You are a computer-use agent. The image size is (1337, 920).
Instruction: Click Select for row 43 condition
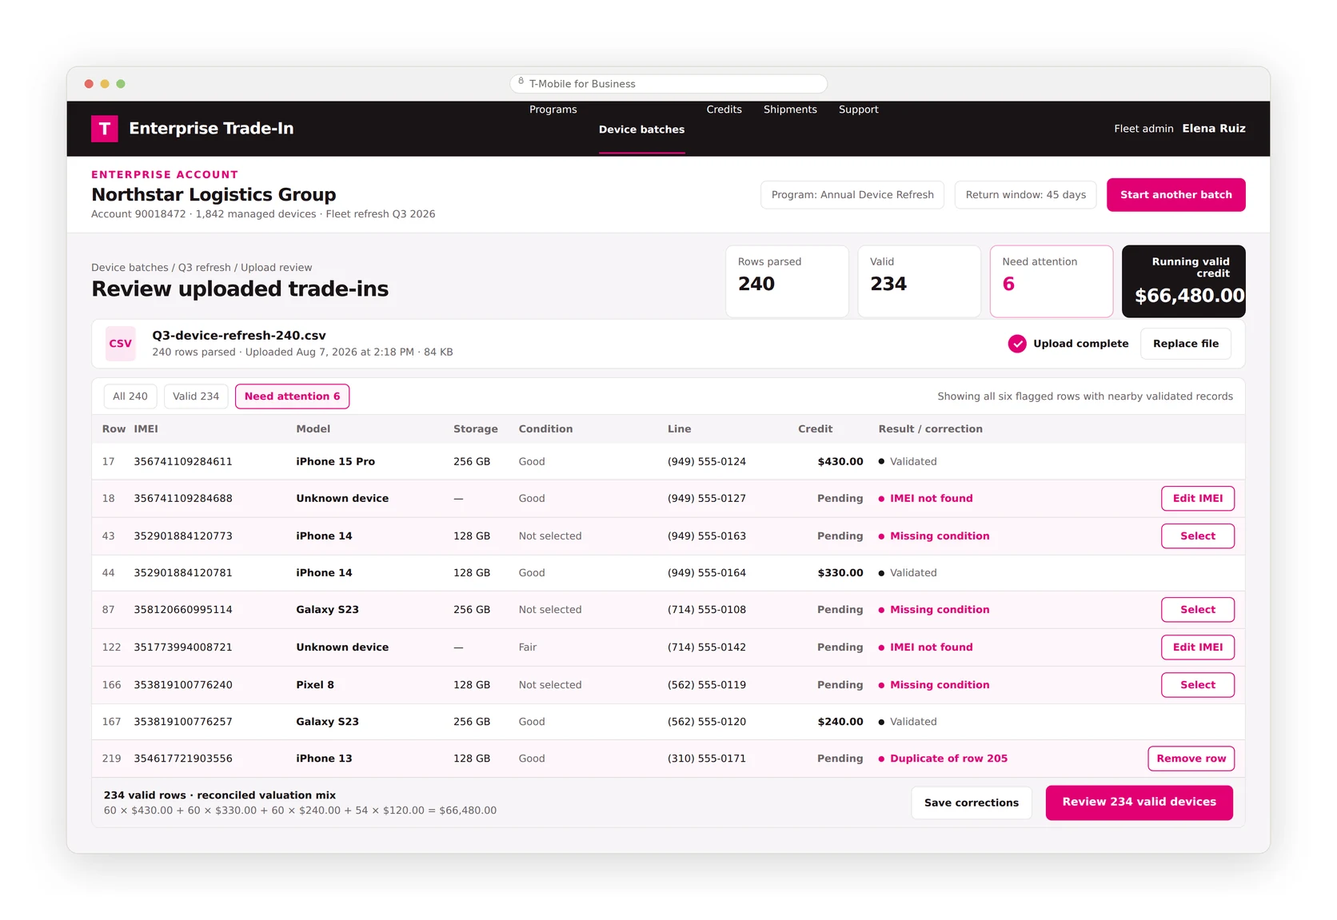[x=1198, y=536]
